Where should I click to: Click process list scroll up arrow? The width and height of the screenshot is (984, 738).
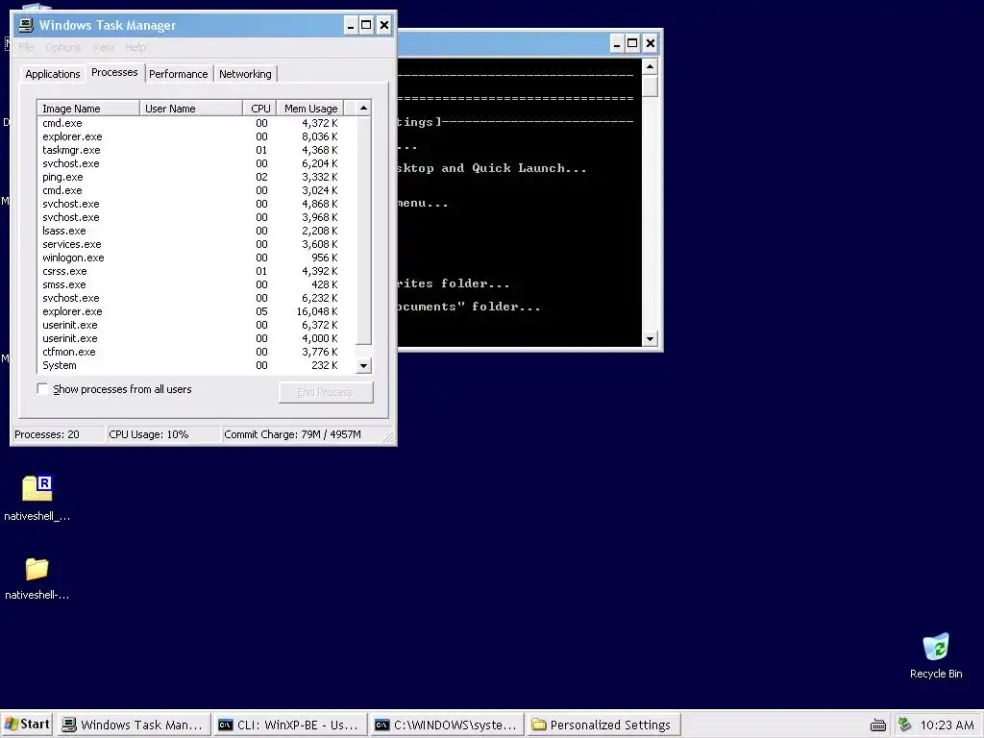click(363, 109)
